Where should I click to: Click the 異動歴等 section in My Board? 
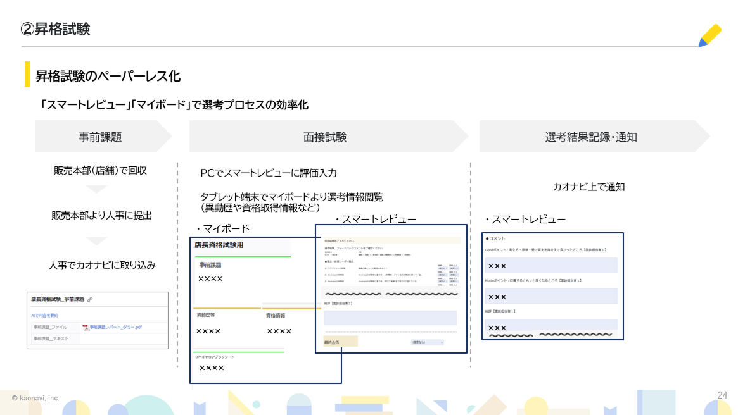point(206,315)
